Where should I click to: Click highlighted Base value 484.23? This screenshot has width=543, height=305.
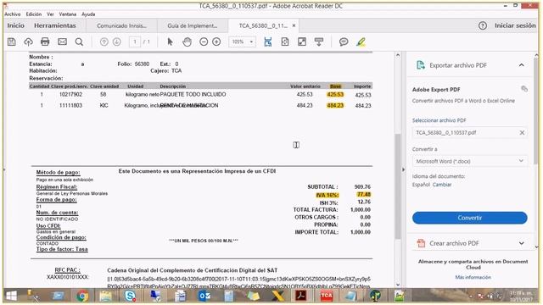pyautogui.click(x=335, y=105)
